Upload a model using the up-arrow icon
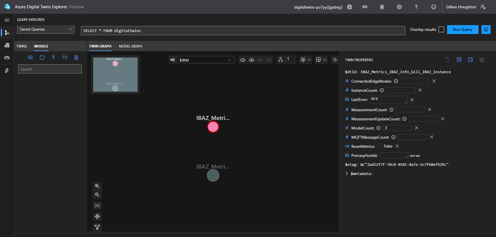The height and width of the screenshot is (237, 496). click(53, 57)
